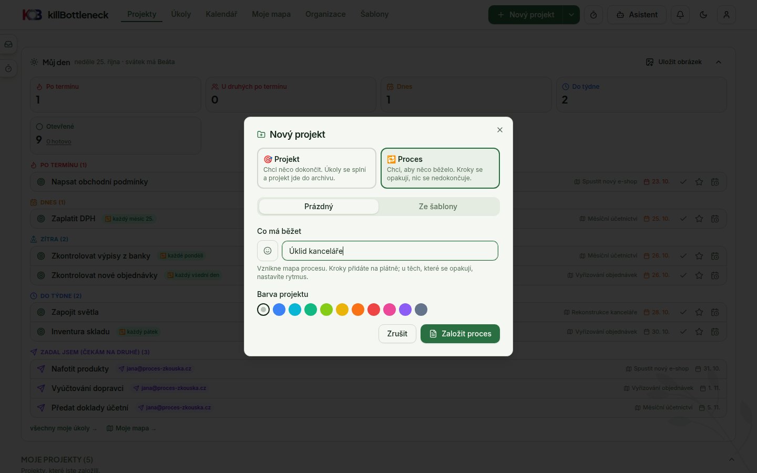Open the dropdown arrow beside Nový projekt

tap(571, 15)
